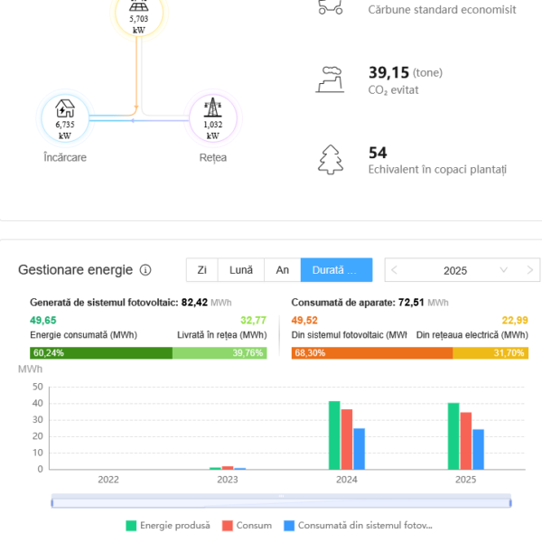This screenshot has width=542, height=542.
Task: Go to the previous year arrow
Action: click(395, 270)
